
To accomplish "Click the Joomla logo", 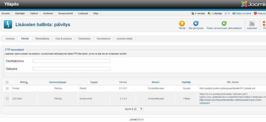I will (x=254, y=4).
